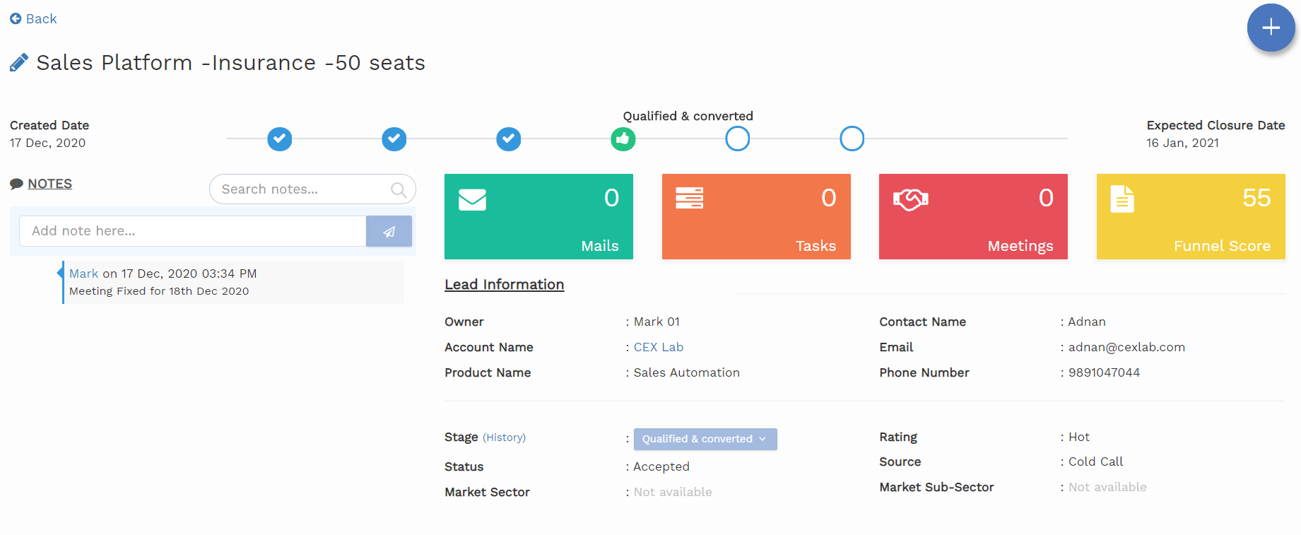1301x535 pixels.
Task: Click the Qualified & converted label above timeline
Action: [688, 116]
